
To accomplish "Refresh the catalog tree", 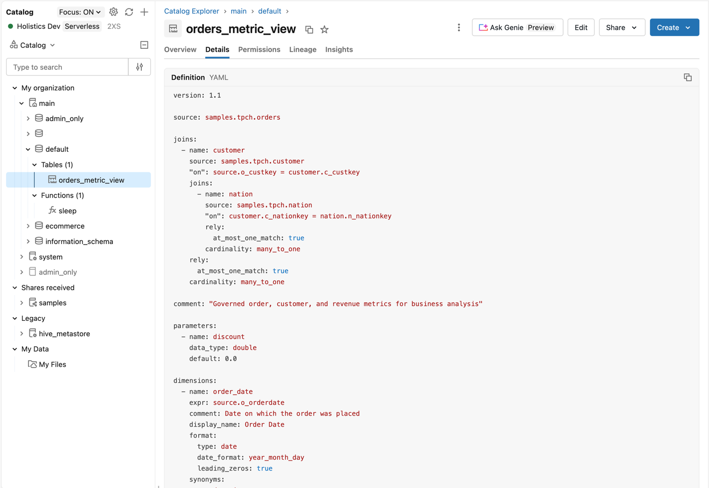I will tap(129, 12).
